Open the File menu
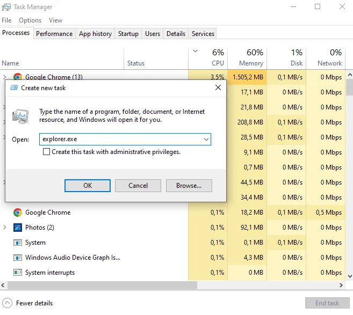 [x=6, y=20]
